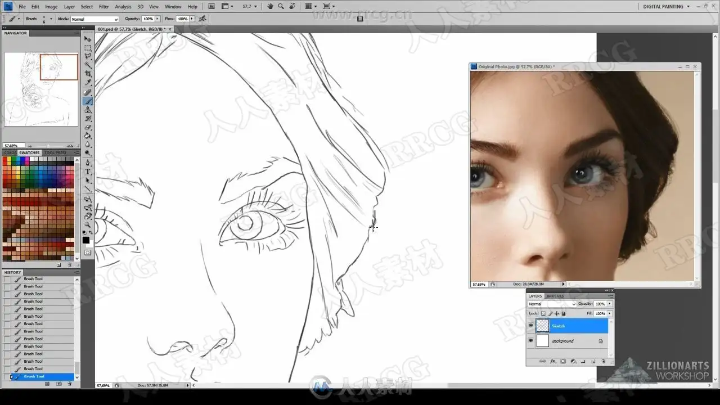Pick the Eyedropper tool
The image size is (720, 405).
coord(88,83)
